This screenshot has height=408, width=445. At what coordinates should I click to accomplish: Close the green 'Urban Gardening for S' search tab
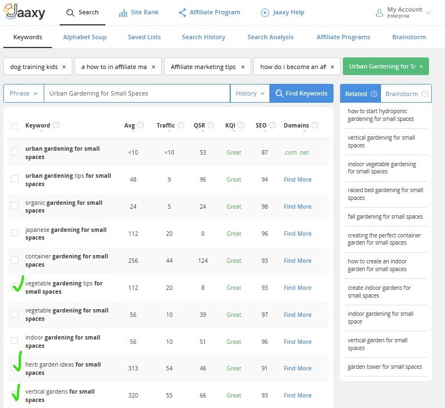[x=421, y=66]
